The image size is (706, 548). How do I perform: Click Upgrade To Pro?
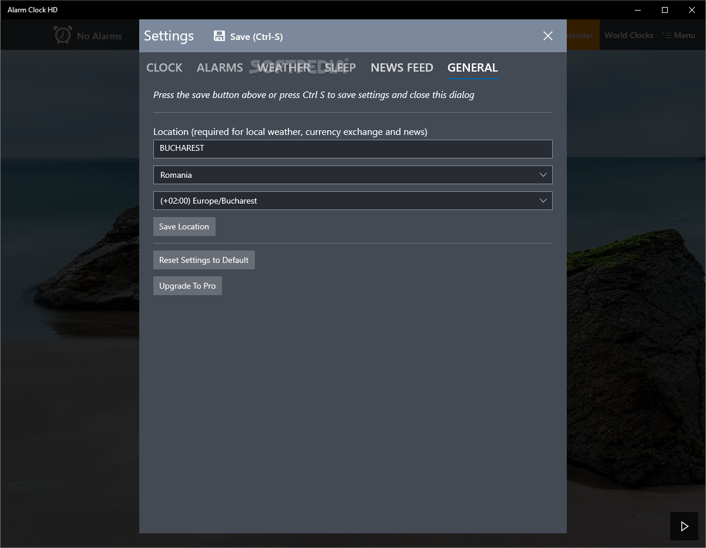[187, 286]
